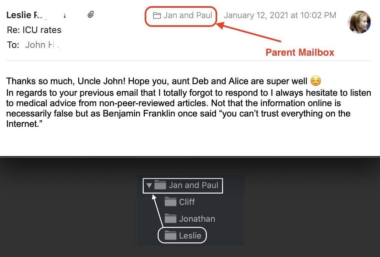Click the Jan and Paul text in the message header
The height and width of the screenshot is (257, 380).
pyautogui.click(x=188, y=15)
